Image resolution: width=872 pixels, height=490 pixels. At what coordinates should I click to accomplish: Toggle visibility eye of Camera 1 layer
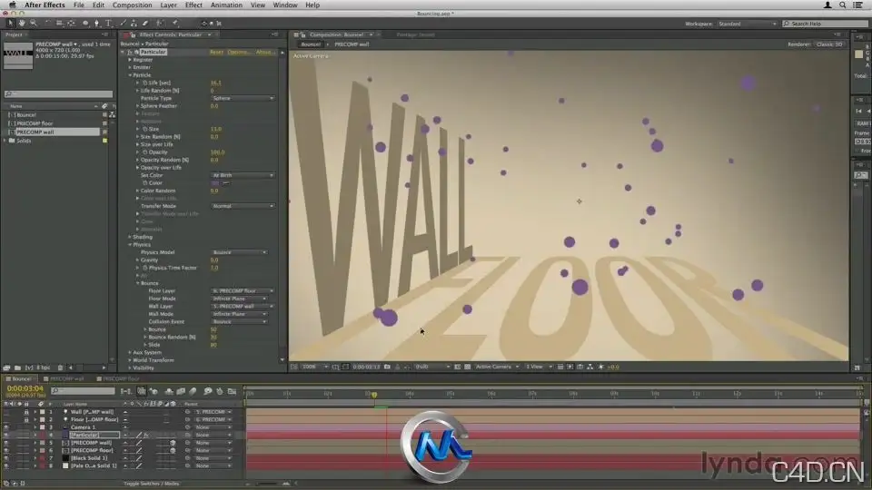pos(6,427)
